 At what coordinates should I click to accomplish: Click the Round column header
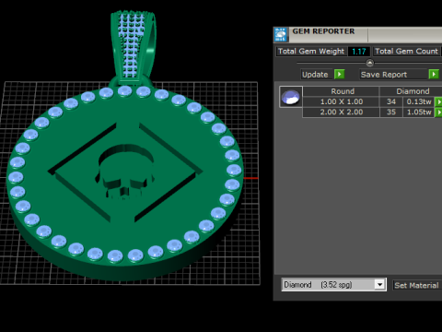click(x=343, y=91)
